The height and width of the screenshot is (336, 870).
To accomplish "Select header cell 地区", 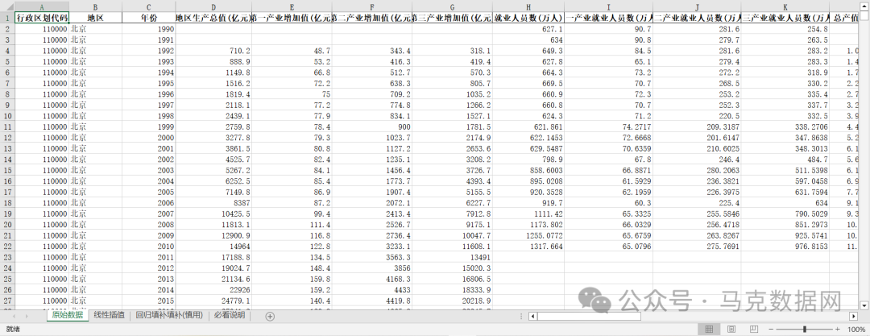I will (x=95, y=18).
